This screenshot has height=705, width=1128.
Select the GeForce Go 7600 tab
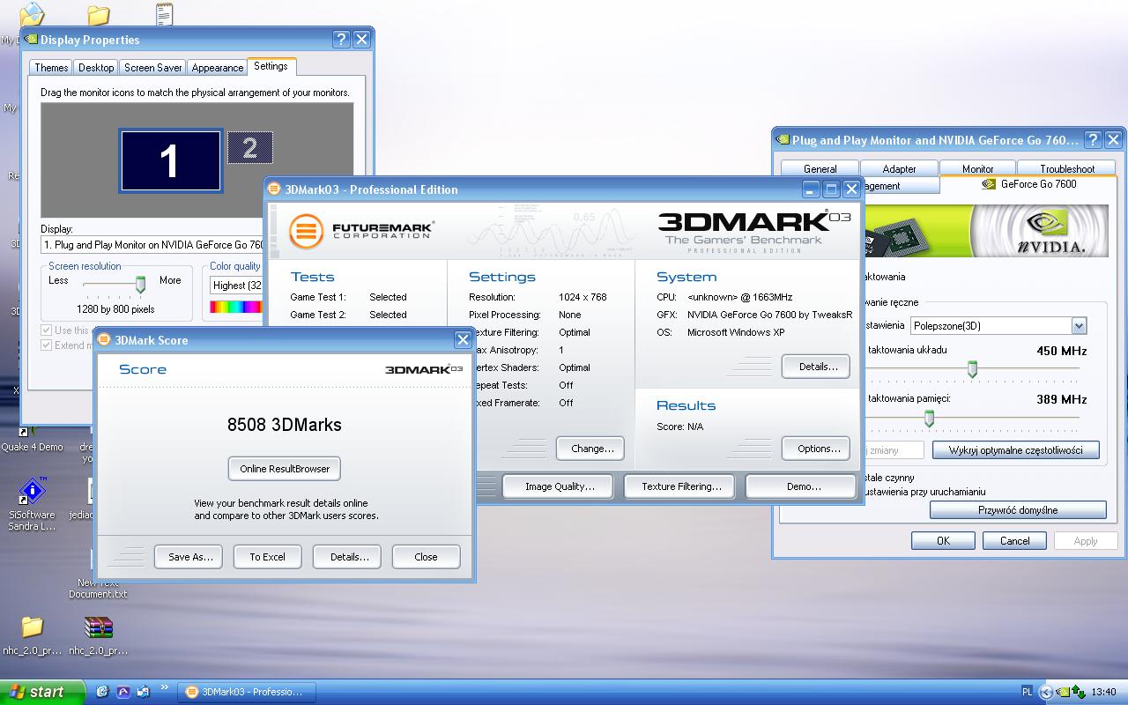point(1028,184)
